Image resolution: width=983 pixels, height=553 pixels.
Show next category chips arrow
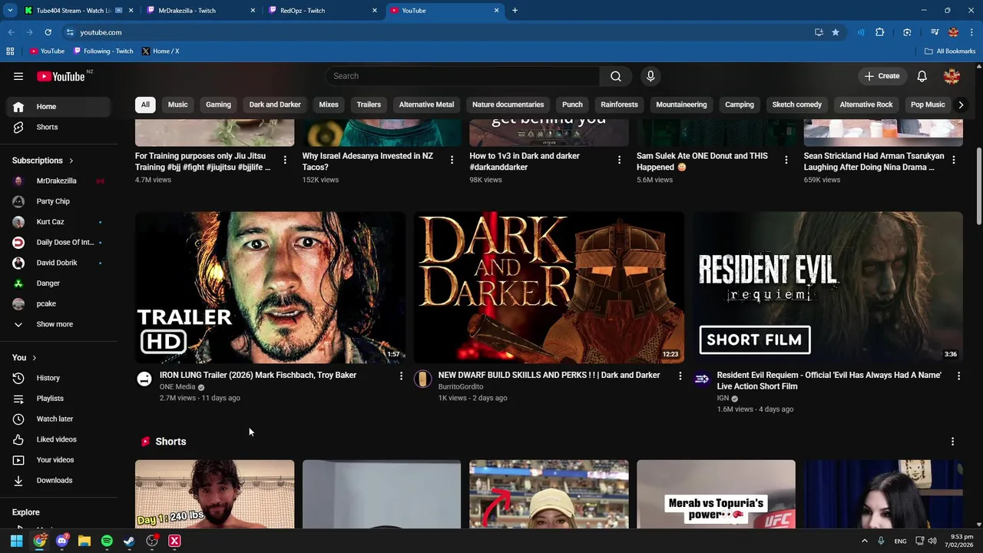coord(960,104)
